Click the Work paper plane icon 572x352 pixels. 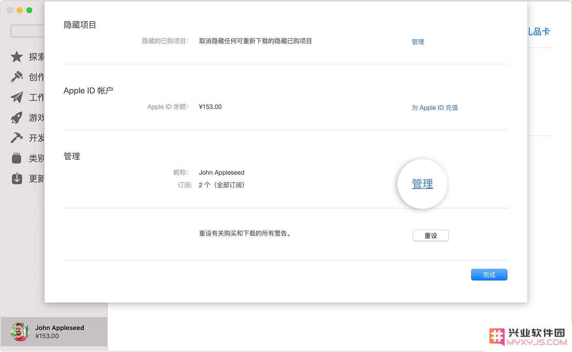[x=17, y=97]
